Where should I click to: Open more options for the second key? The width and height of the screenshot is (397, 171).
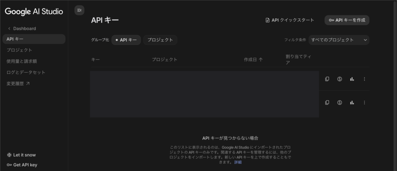coord(364,103)
